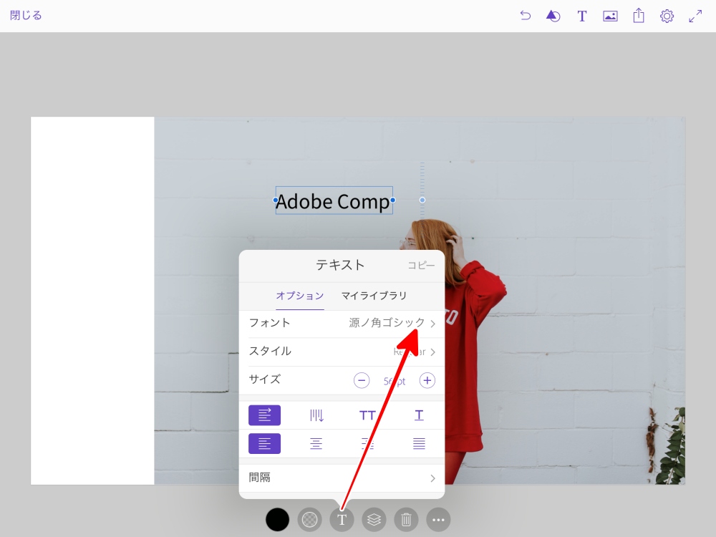Image resolution: width=716 pixels, height=537 pixels.
Task: Toggle underline text button
Action: pyautogui.click(x=419, y=415)
